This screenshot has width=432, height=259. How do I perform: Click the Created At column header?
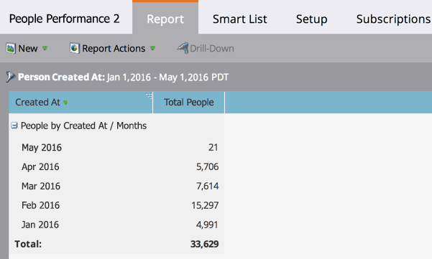(81, 103)
